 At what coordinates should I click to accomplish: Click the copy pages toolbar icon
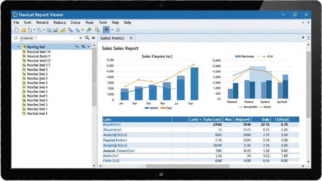[x=39, y=30]
